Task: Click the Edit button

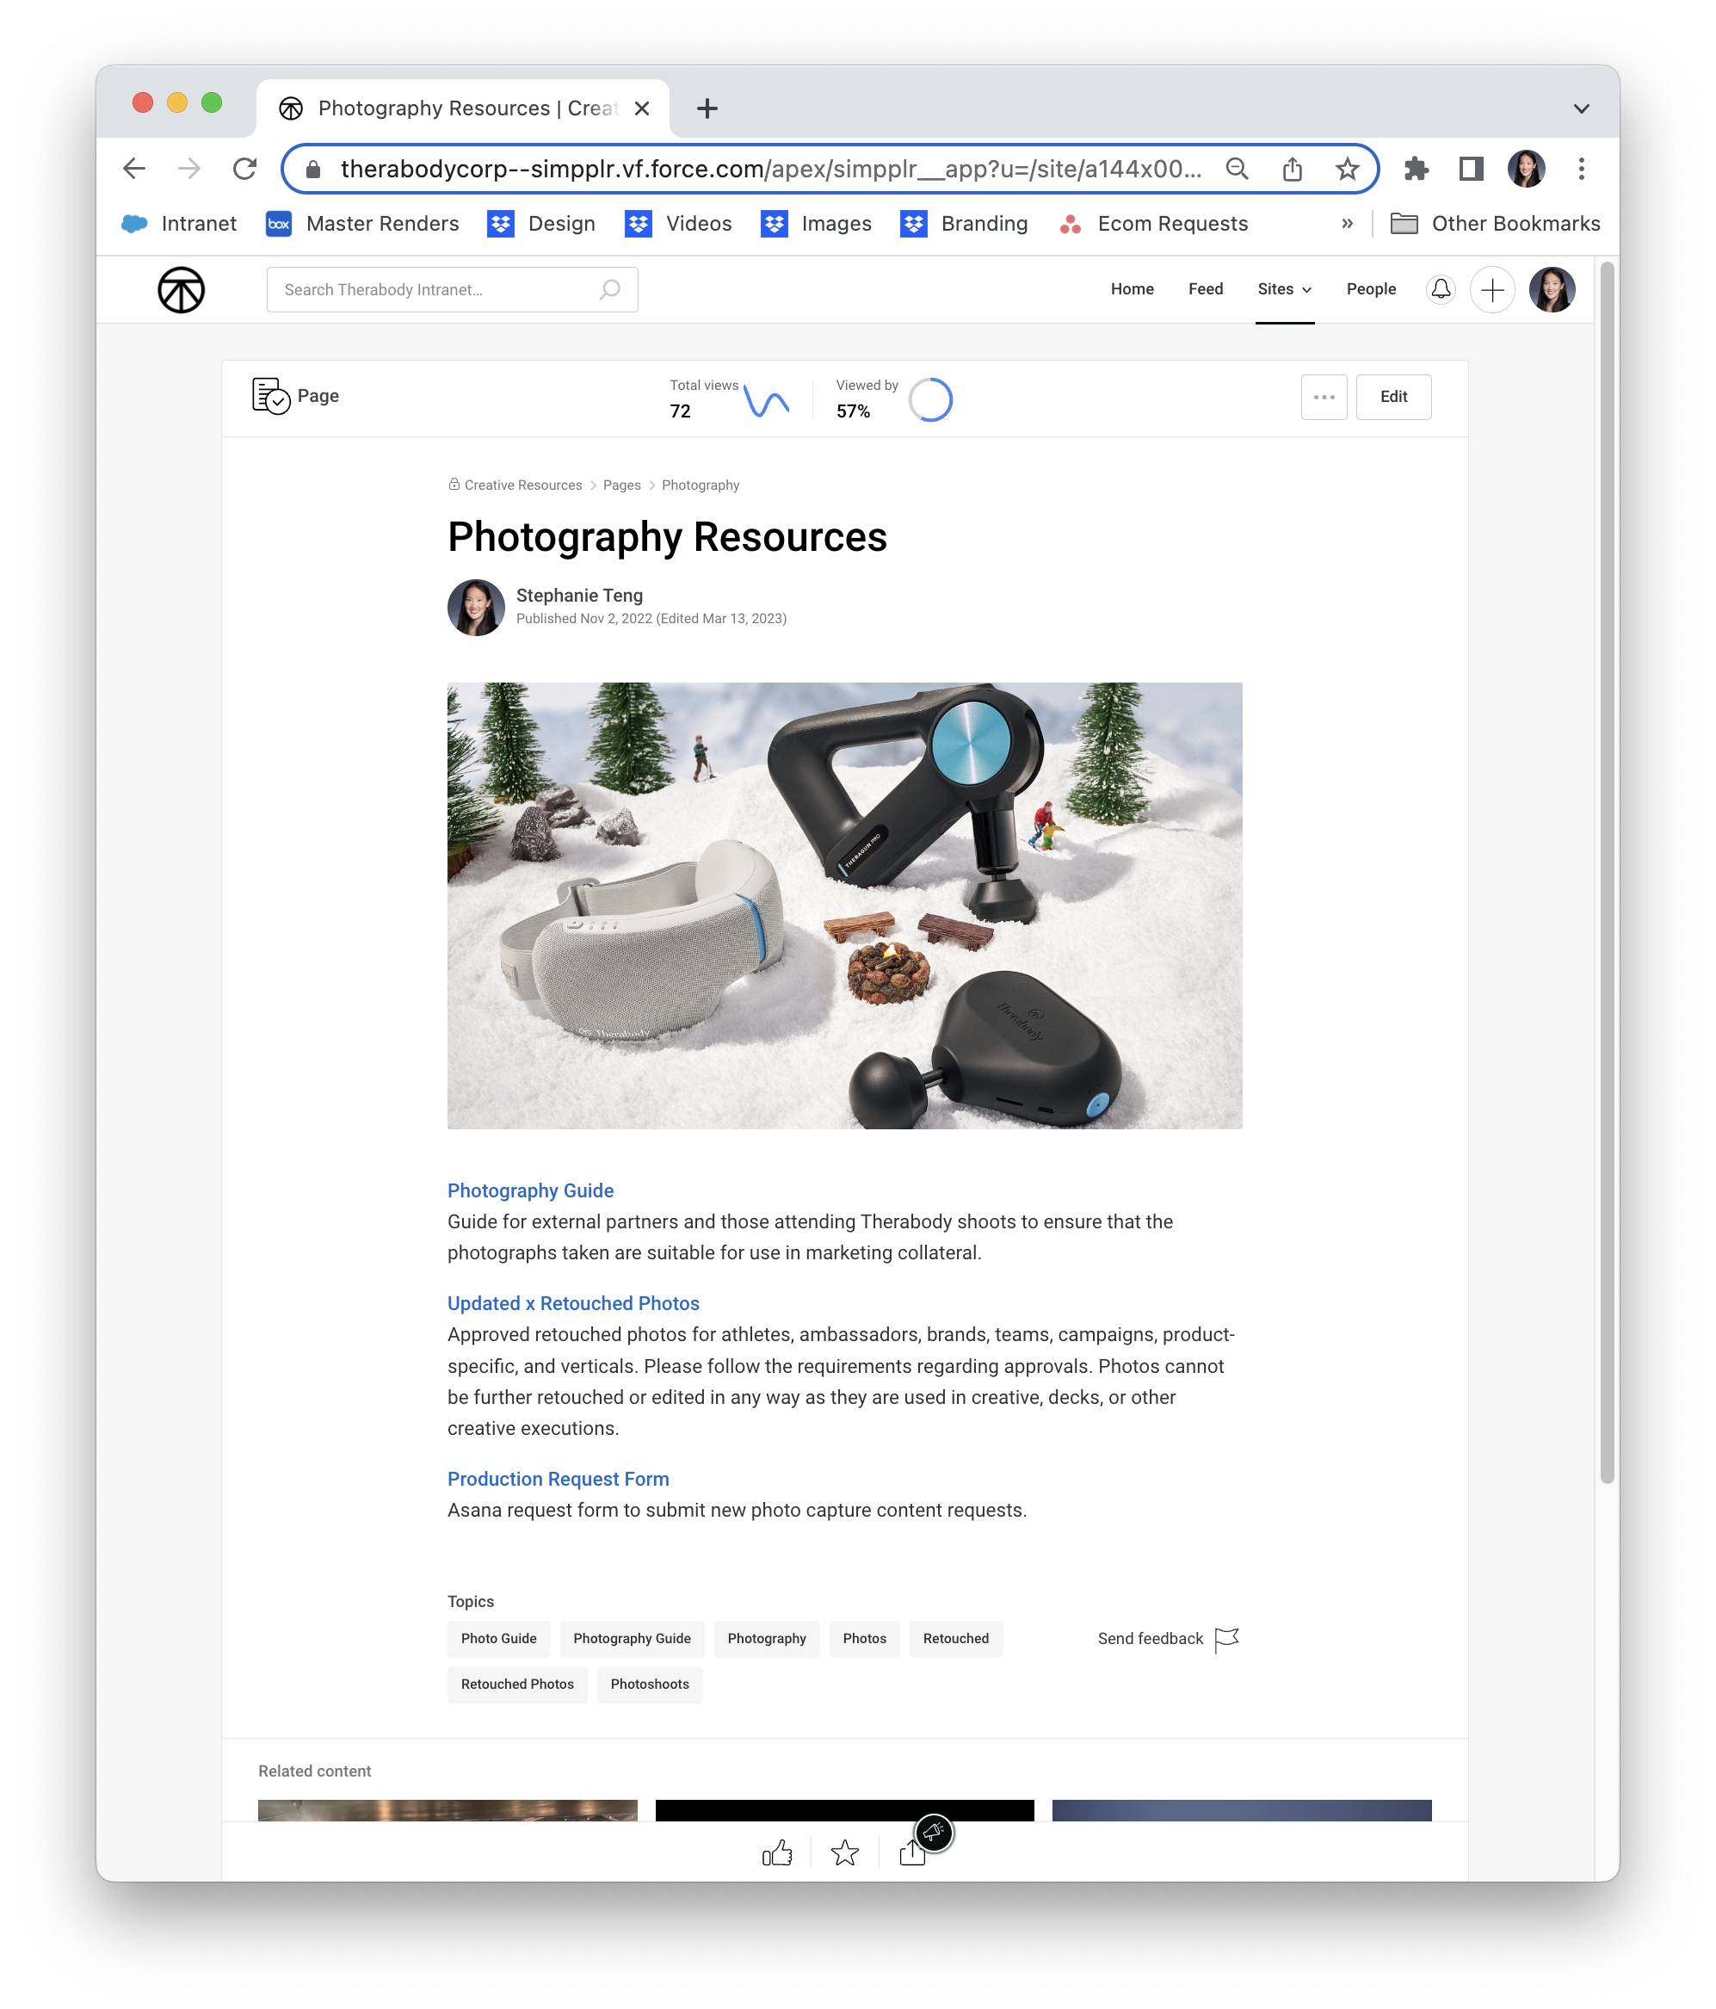Action: point(1393,397)
